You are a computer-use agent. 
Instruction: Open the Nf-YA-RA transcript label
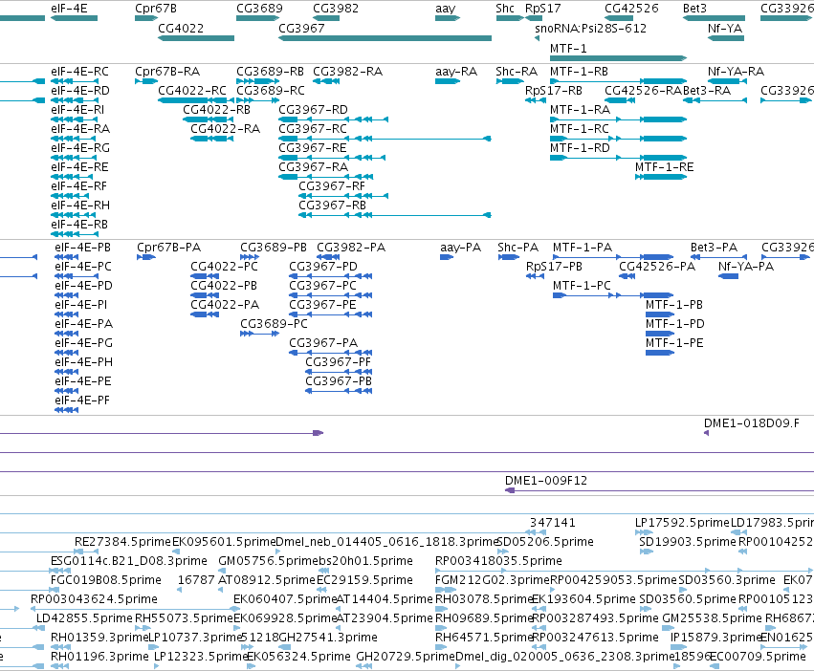[737, 71]
